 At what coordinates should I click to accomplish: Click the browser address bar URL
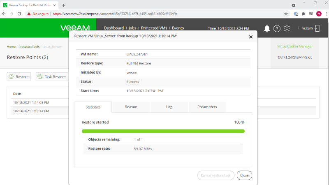[x=115, y=14]
